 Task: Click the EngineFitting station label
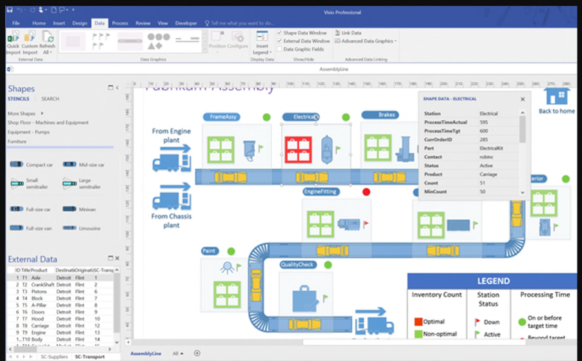coord(321,192)
